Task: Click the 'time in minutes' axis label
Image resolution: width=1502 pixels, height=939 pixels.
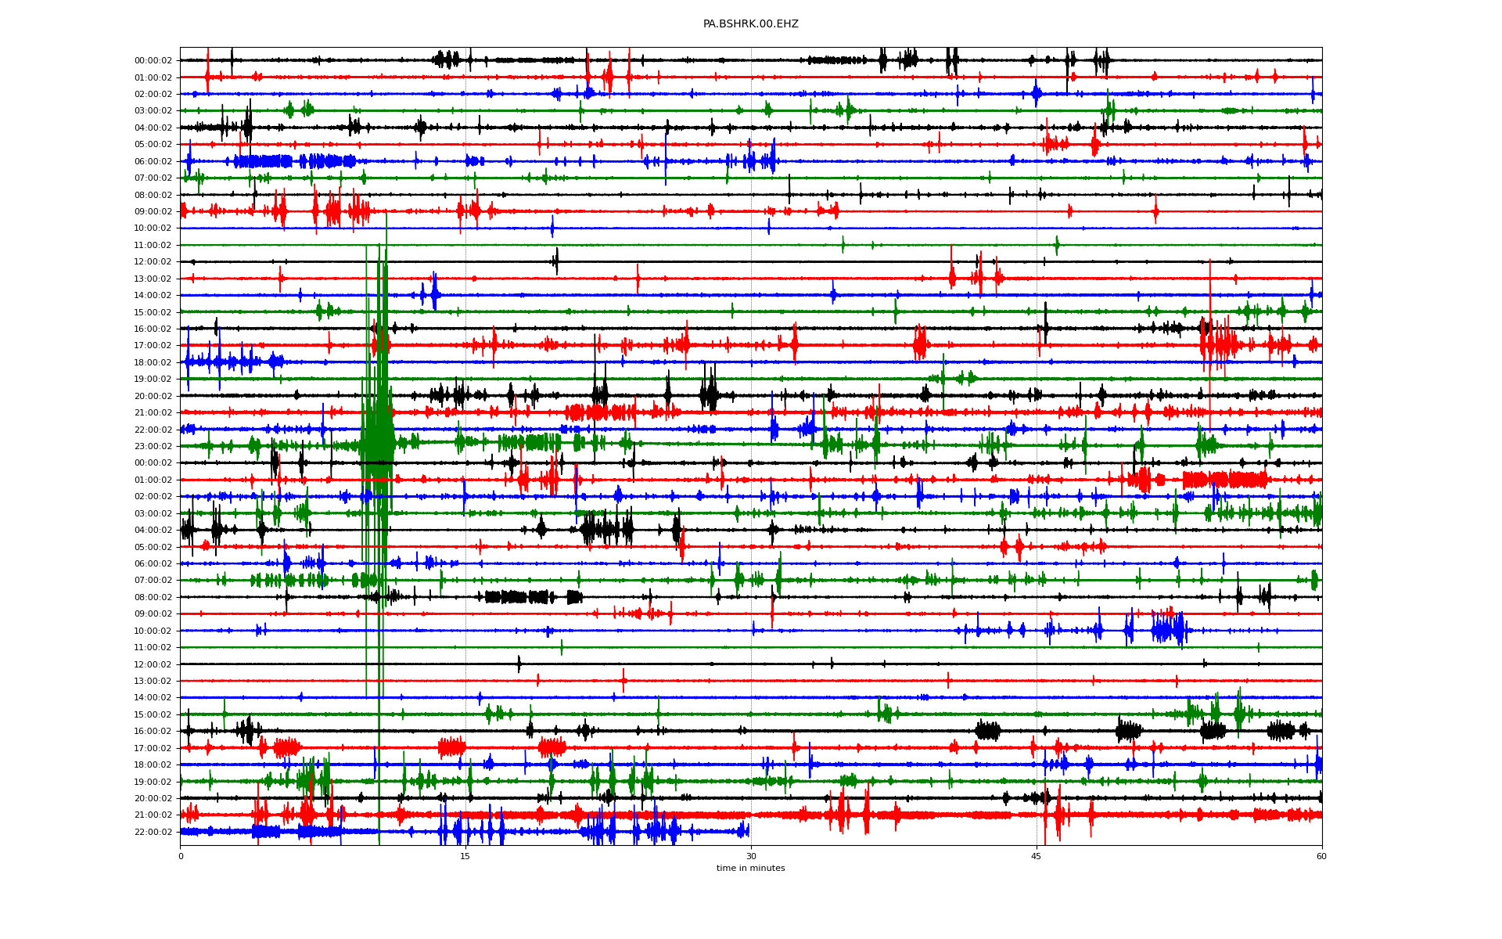Action: click(750, 868)
